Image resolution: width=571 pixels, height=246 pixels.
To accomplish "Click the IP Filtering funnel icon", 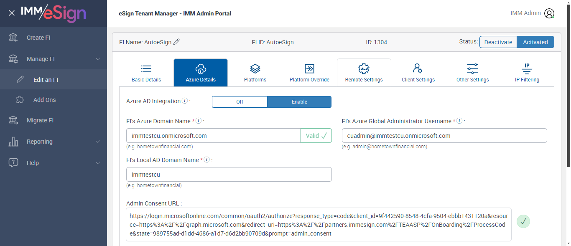I will [527, 69].
